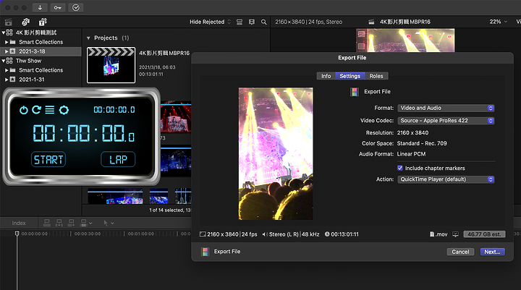This screenshot has height=290, width=521.
Task: Select the 4K影片剪輯MBPR16 project thumbnail
Action: pyautogui.click(x=111, y=65)
